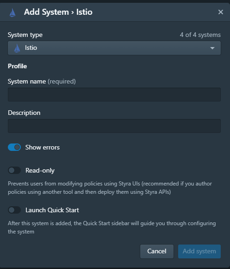Click the 'Description' field label
The image size is (230, 269).
24,113
